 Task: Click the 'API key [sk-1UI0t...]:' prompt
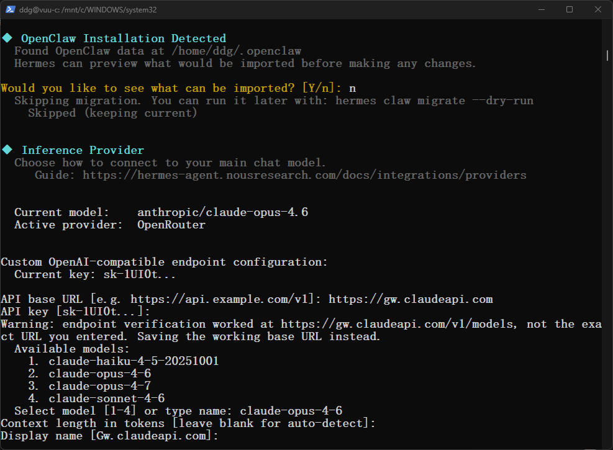click(x=75, y=312)
